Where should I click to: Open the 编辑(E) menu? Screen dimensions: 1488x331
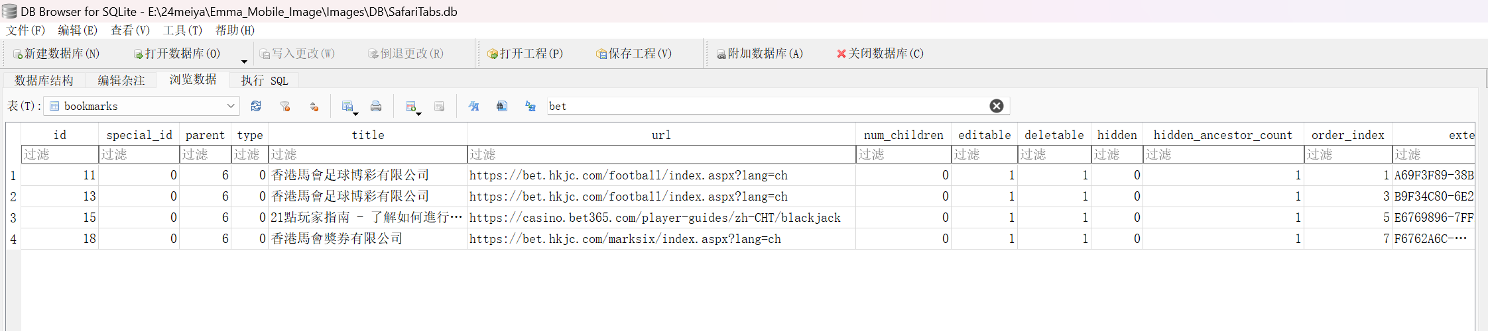coord(78,30)
